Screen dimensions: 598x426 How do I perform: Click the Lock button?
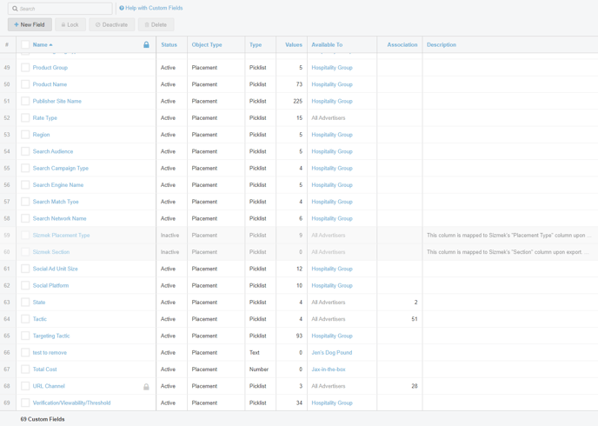(x=70, y=25)
